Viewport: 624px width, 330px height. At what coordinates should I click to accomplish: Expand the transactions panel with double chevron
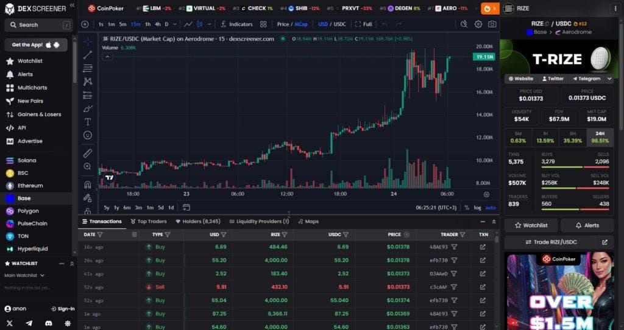click(x=494, y=222)
